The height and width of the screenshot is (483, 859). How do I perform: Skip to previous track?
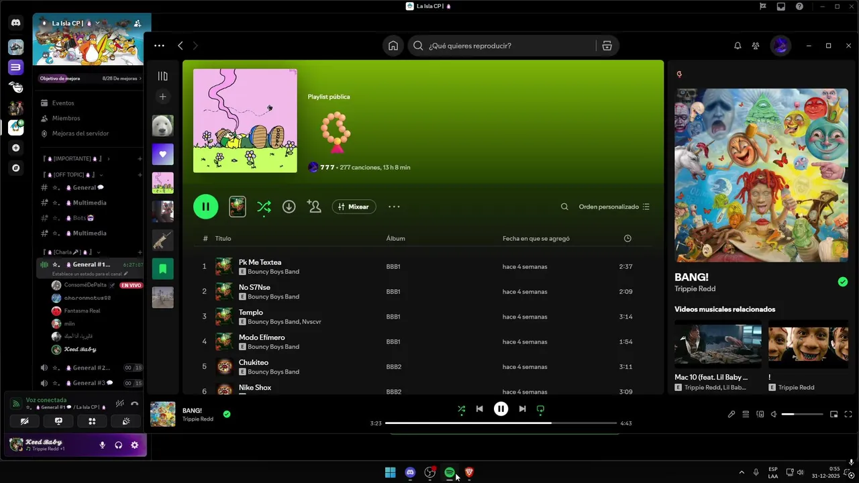479,409
